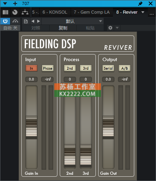Switch to the 7 - Gem Comp LA tab
This screenshot has height=181, width=156.
[92, 12]
